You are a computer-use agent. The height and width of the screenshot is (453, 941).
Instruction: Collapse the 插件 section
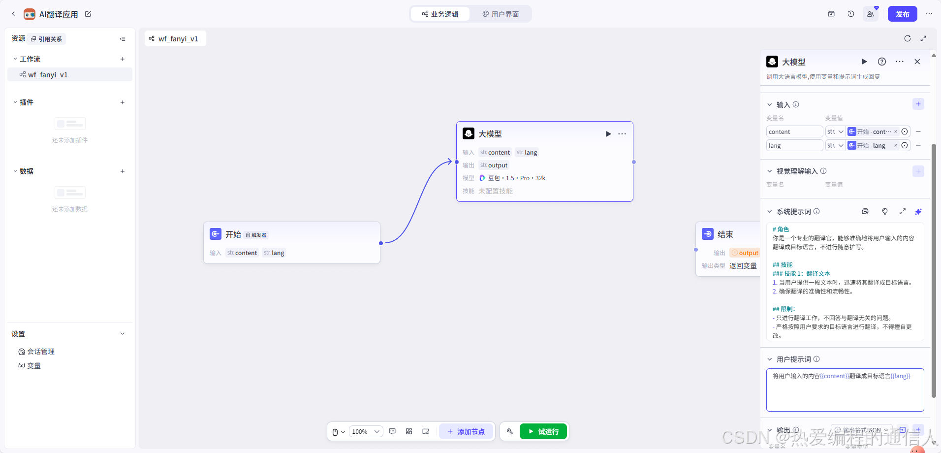click(x=15, y=102)
